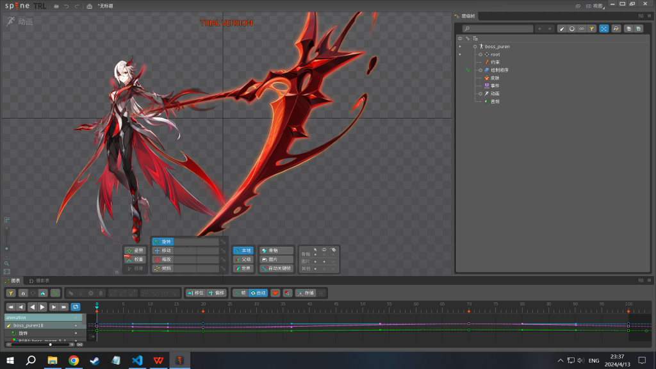
Task: Activate the 姿势 (Pose) tool
Action: [135, 250]
